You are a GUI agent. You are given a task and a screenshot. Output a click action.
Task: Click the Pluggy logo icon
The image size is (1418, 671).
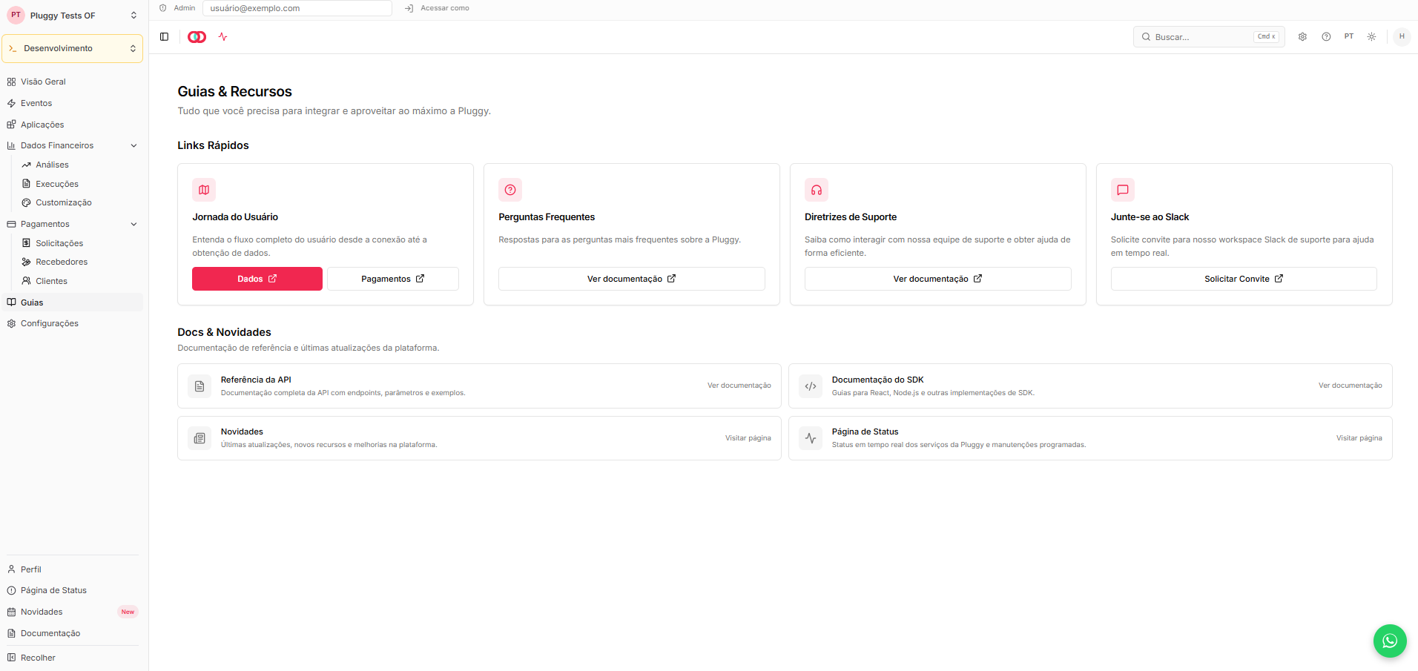point(197,37)
